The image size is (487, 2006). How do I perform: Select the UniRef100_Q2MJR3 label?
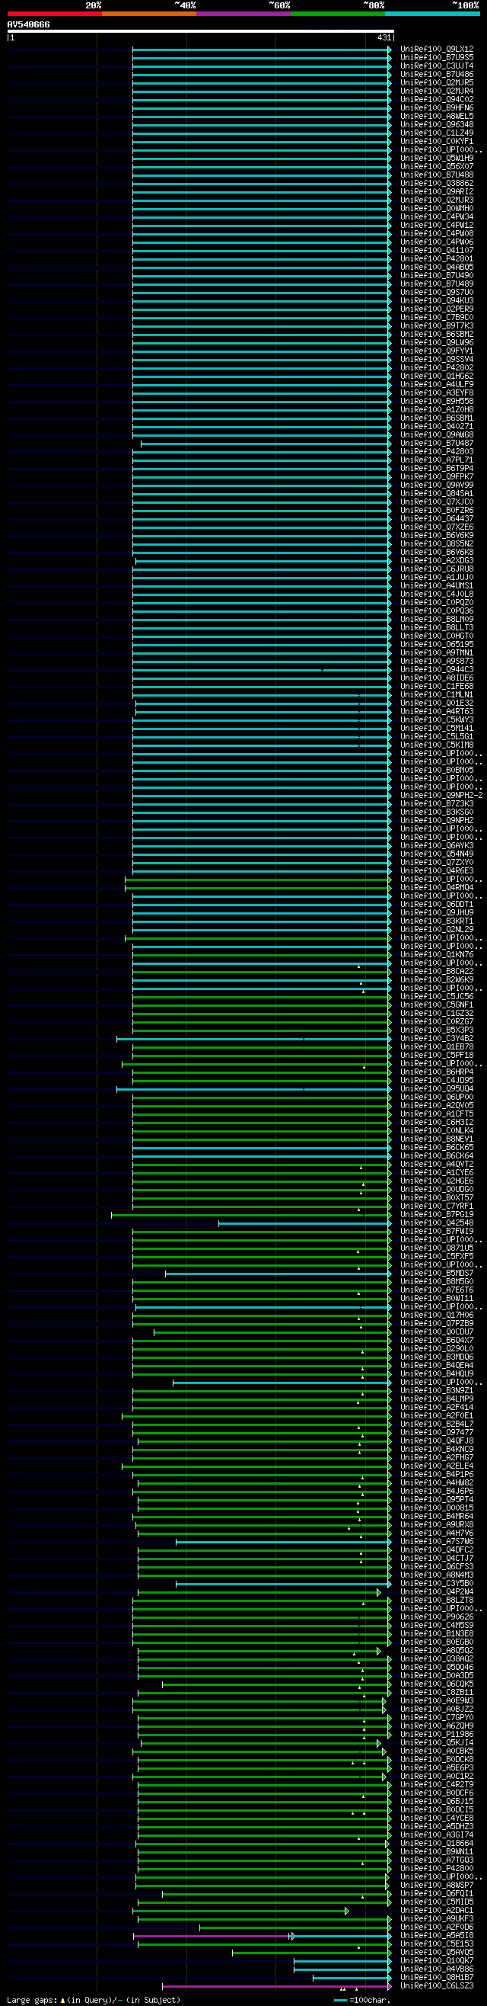[438, 200]
